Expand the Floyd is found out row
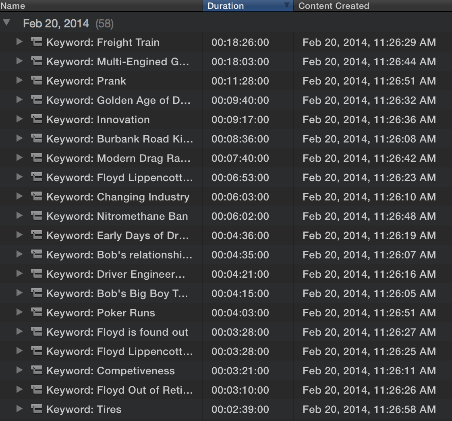The image size is (452, 421). click(x=20, y=331)
